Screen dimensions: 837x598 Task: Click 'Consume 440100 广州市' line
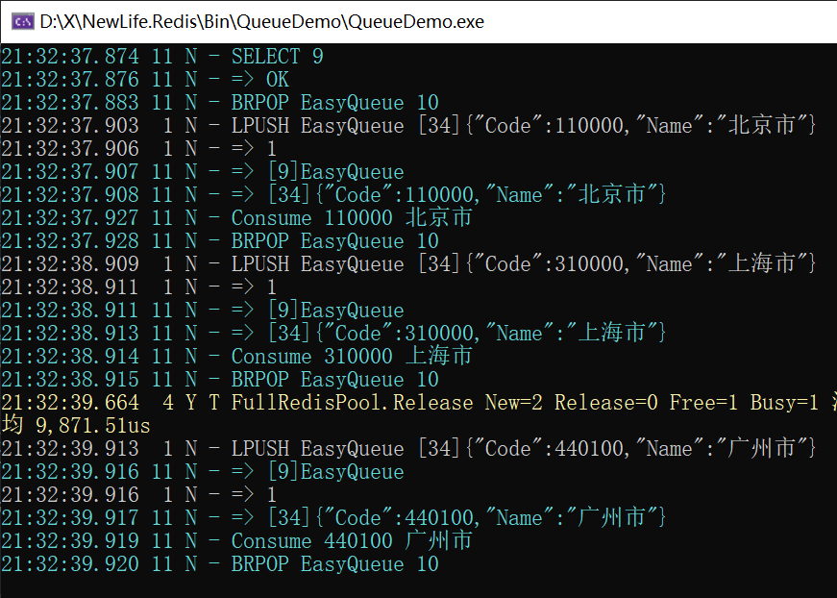(x=237, y=540)
